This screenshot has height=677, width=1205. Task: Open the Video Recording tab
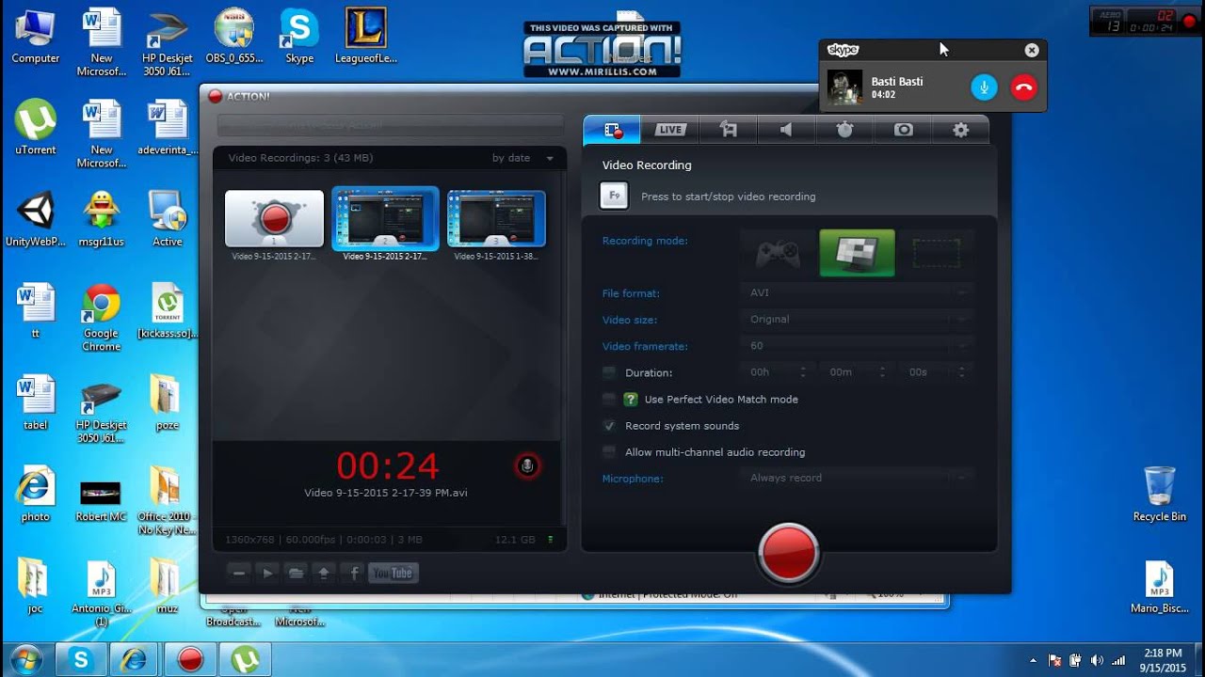[x=612, y=130]
